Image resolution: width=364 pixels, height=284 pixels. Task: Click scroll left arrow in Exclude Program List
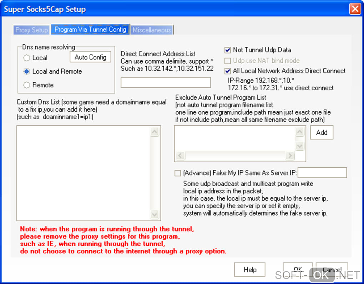tap(180, 156)
